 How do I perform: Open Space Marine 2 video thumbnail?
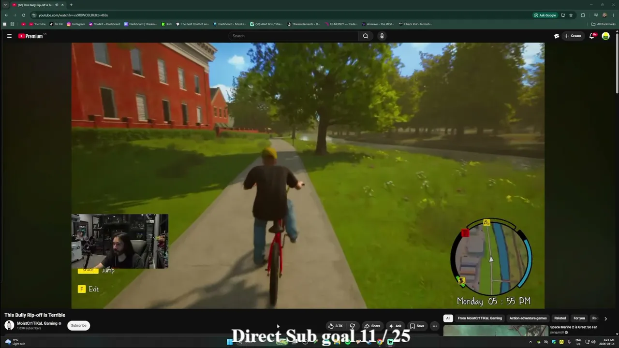pos(496,330)
